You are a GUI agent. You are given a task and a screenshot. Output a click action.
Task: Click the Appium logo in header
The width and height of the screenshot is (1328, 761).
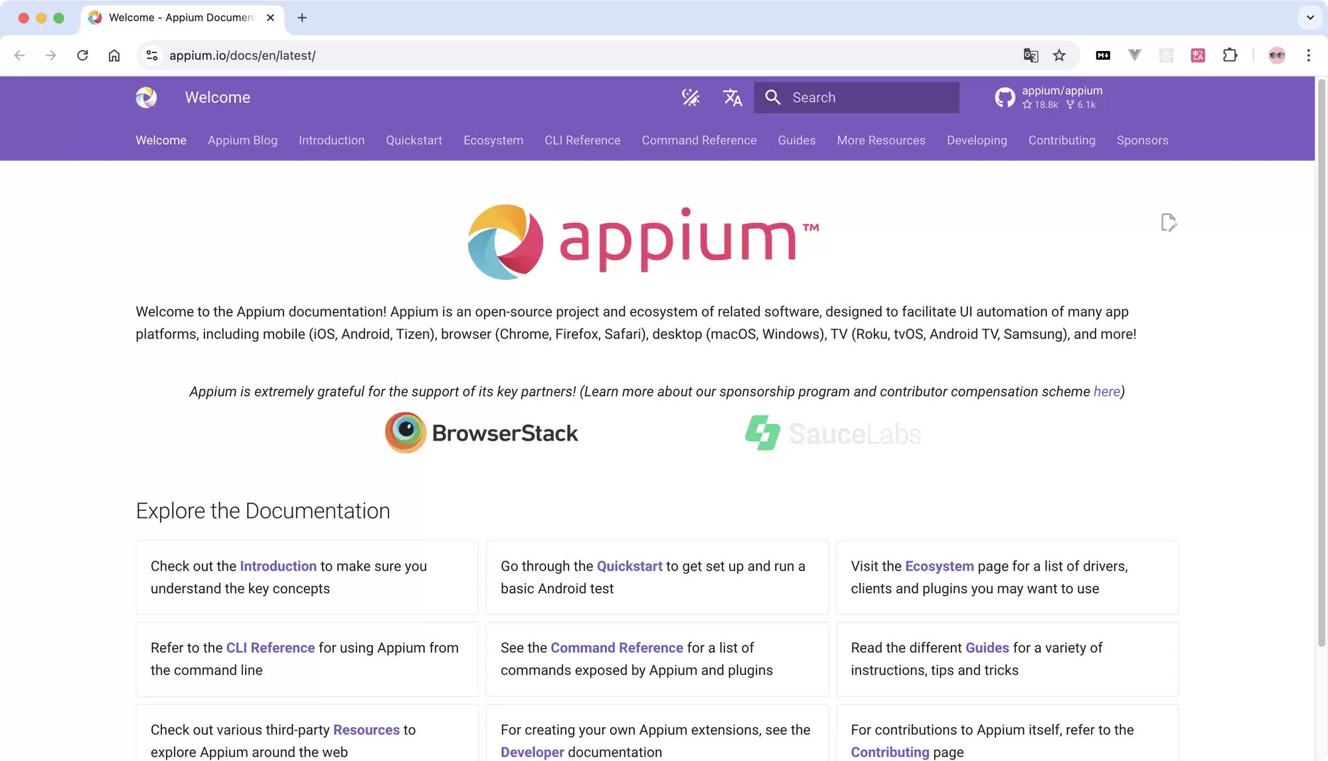click(x=146, y=98)
